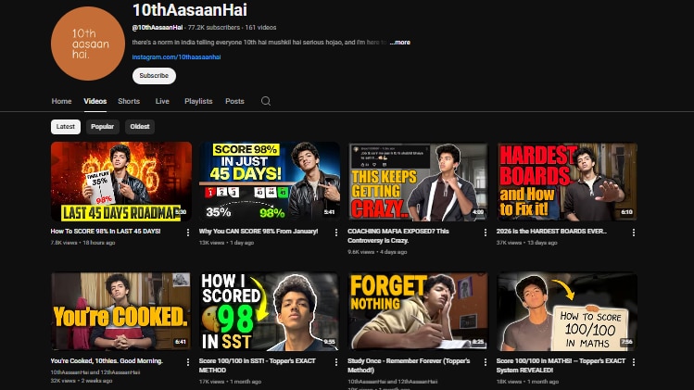694x390 pixels.
Task: Search within the channel using magnifier icon
Action: pyautogui.click(x=266, y=101)
